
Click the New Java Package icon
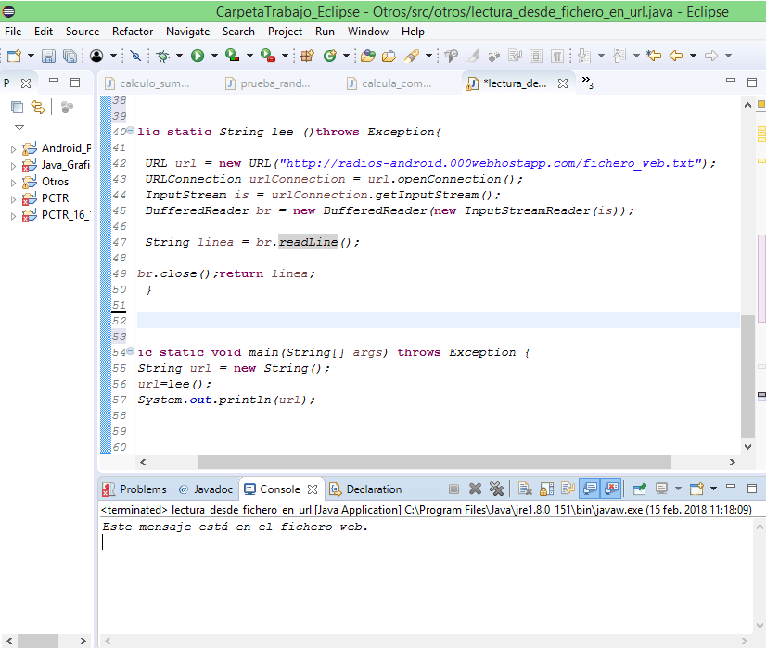307,56
